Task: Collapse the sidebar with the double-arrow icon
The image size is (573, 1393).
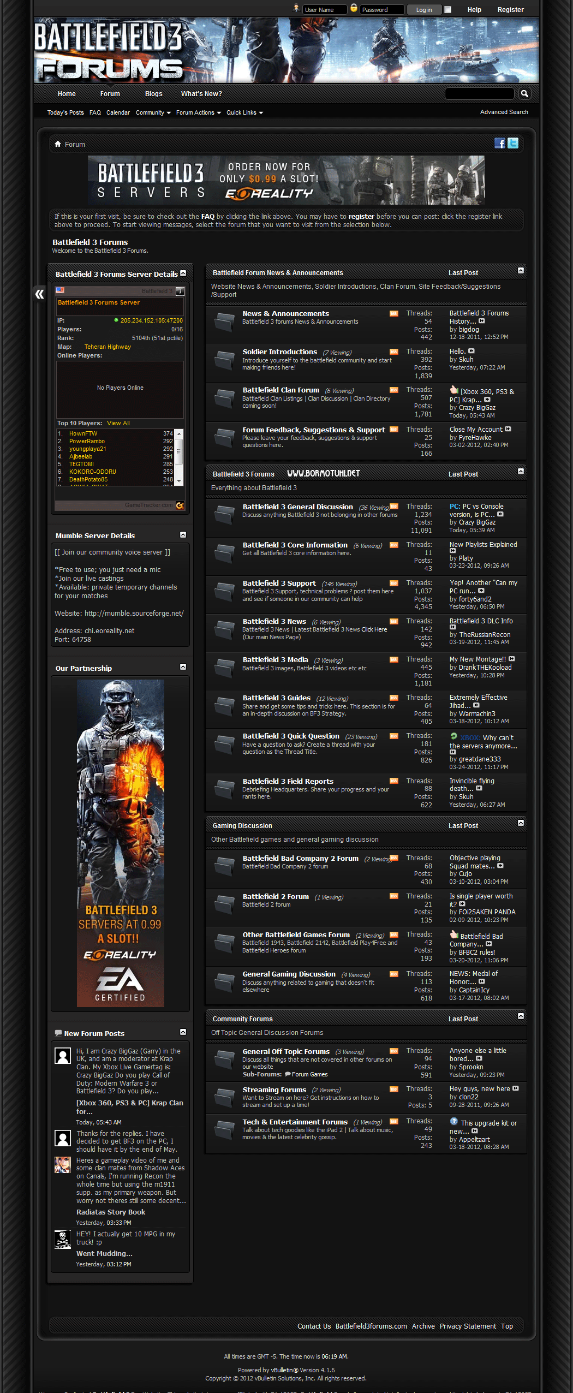Action: coord(39,294)
